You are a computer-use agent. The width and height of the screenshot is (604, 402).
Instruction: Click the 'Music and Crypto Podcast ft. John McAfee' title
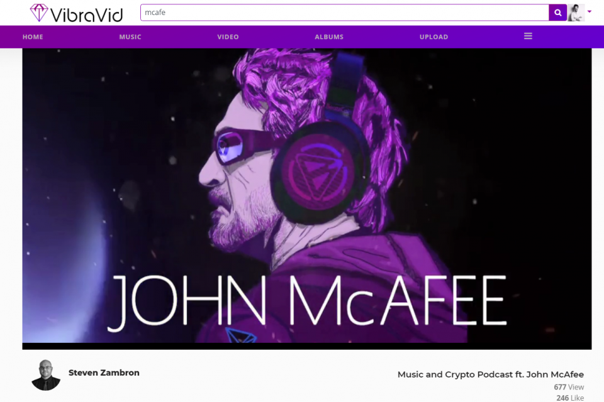pos(490,374)
